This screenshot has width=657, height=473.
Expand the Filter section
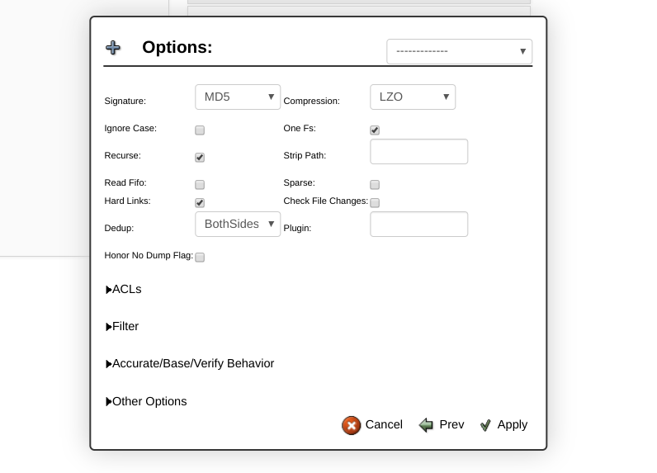click(x=122, y=326)
